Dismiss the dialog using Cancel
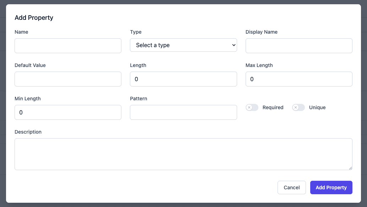Viewport: 367px width, 207px height. (291, 187)
